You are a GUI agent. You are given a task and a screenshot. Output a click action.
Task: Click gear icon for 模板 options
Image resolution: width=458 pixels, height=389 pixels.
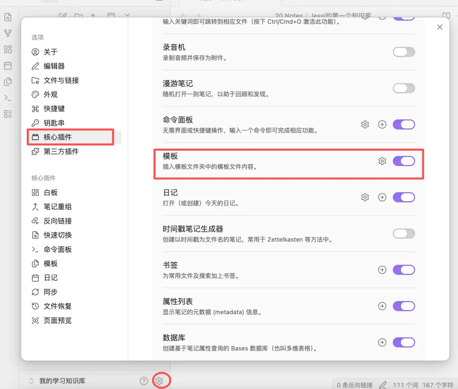[x=382, y=161]
